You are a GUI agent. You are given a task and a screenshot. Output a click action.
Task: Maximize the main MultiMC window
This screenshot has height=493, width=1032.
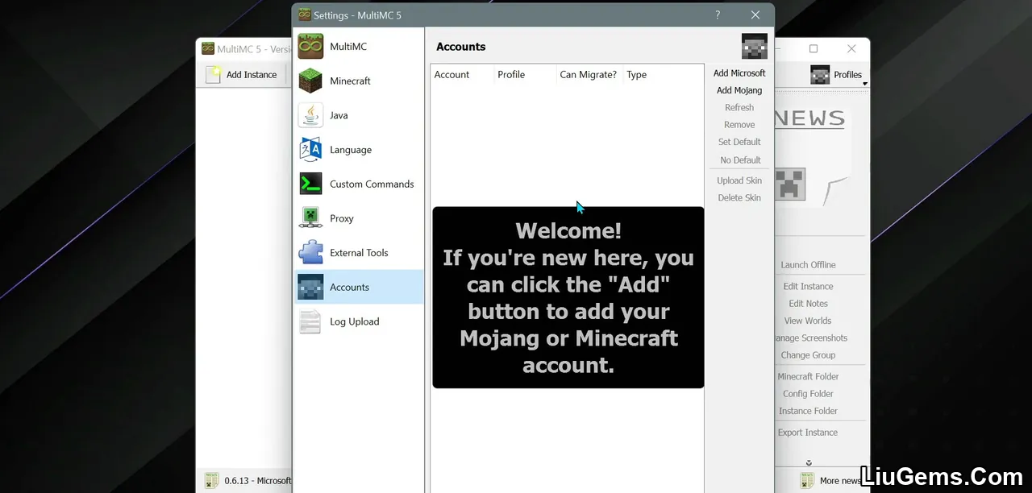814,49
